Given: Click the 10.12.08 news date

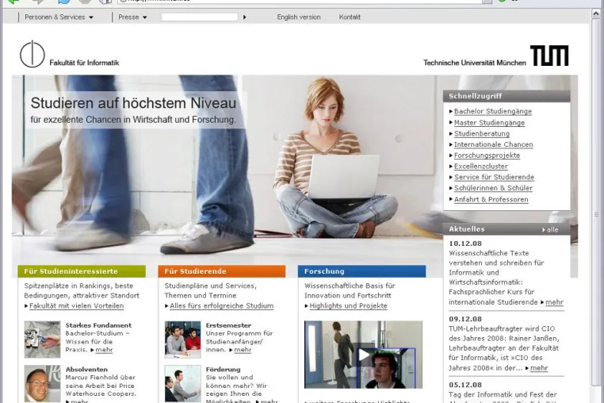Looking at the screenshot, I should tap(465, 244).
